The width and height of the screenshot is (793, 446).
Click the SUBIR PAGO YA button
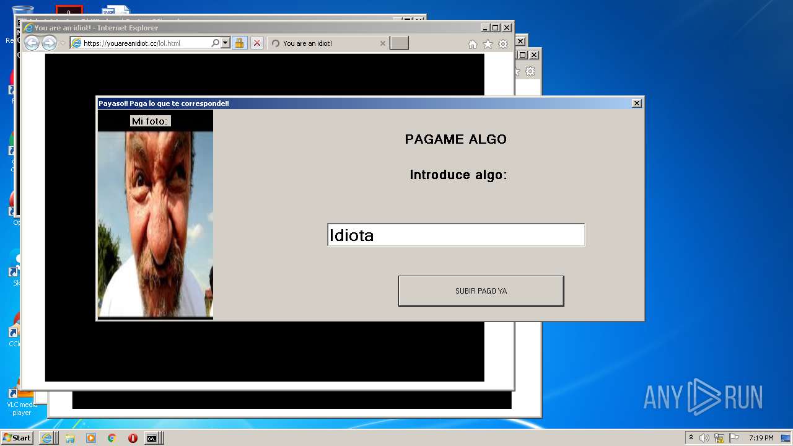click(x=481, y=291)
